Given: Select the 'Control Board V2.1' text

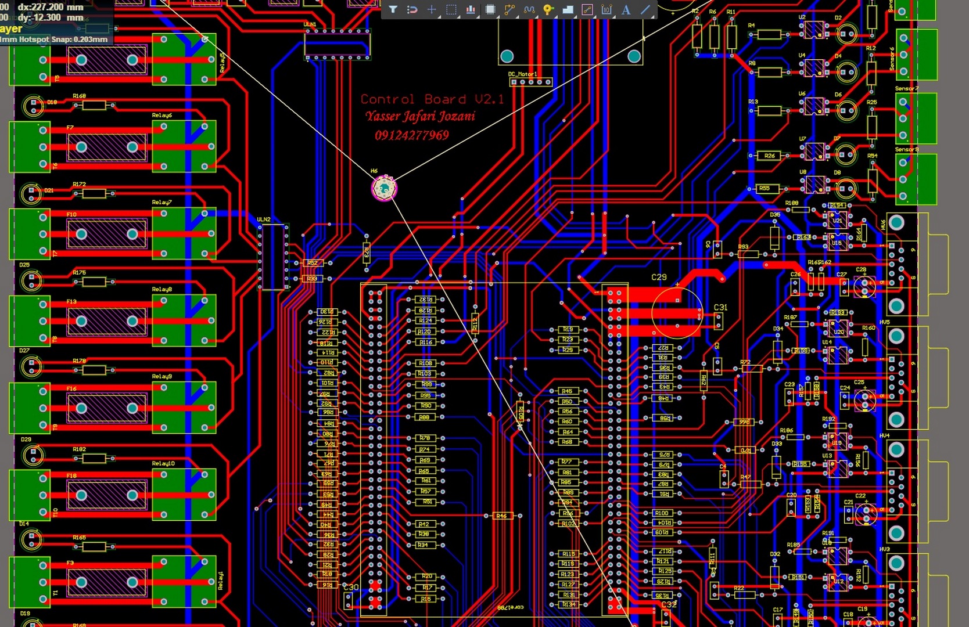Looking at the screenshot, I should point(432,99).
